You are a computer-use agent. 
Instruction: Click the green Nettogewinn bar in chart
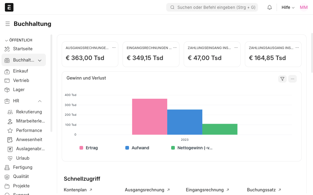point(220,129)
